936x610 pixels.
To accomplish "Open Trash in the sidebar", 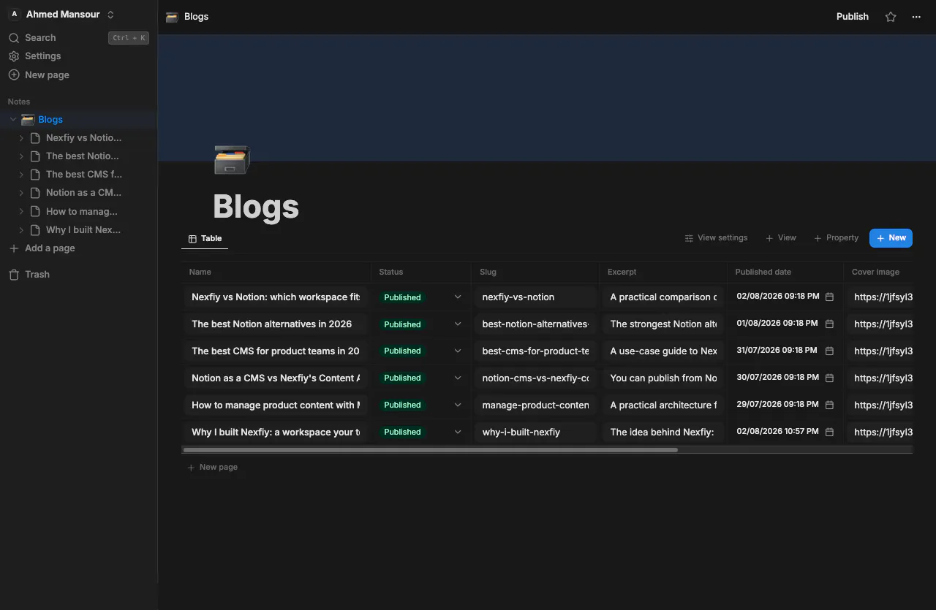I will 29,275.
